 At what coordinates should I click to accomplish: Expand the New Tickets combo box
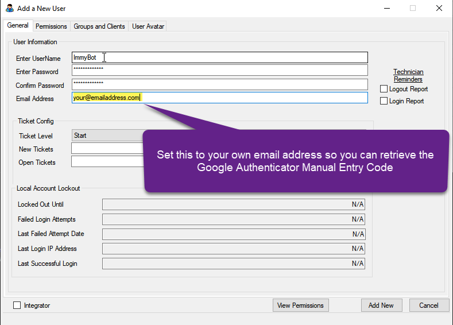[x=106, y=149]
